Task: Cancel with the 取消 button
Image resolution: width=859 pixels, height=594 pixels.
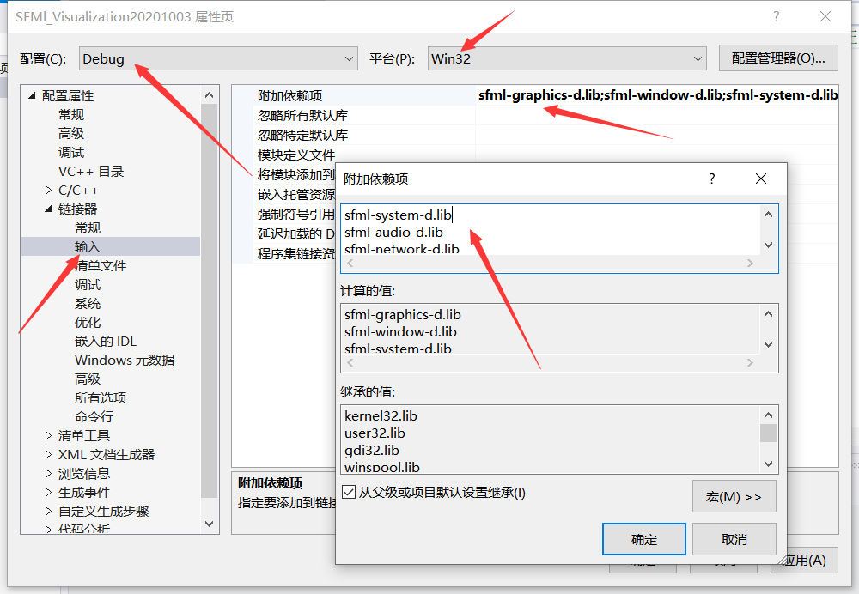Action: point(734,539)
